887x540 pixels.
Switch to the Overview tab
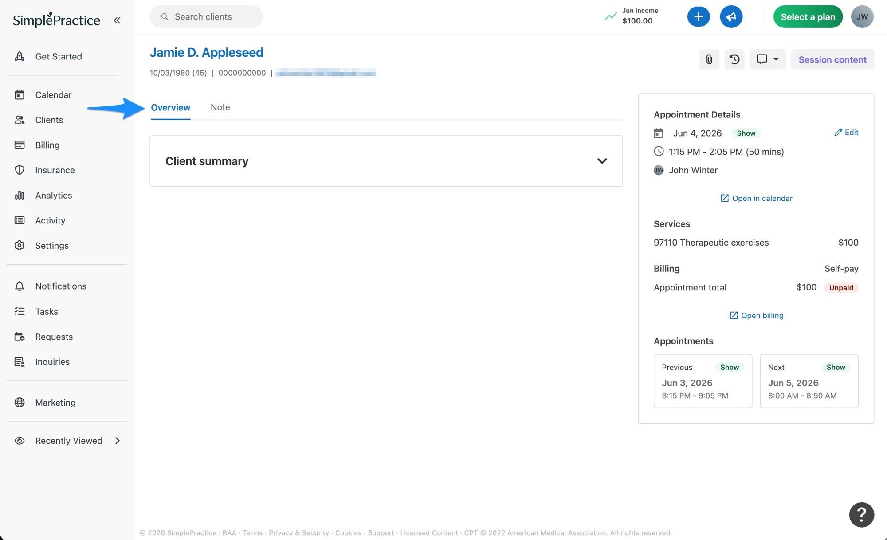[x=170, y=107]
